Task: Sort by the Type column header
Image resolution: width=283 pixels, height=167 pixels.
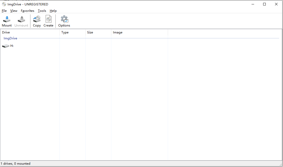Action: click(x=73, y=32)
